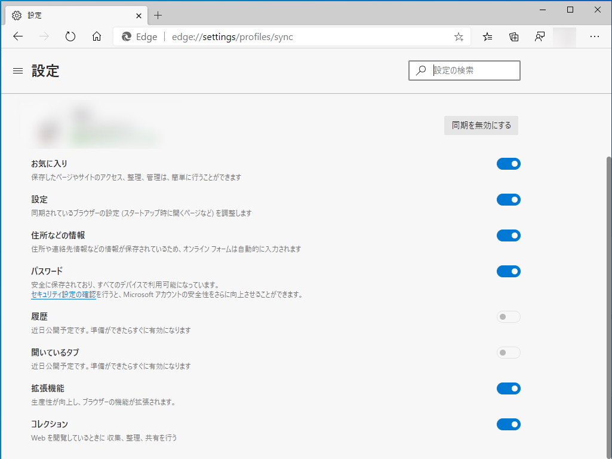The width and height of the screenshot is (612, 459).
Task: Add this page to favorites
Action: pyautogui.click(x=458, y=36)
